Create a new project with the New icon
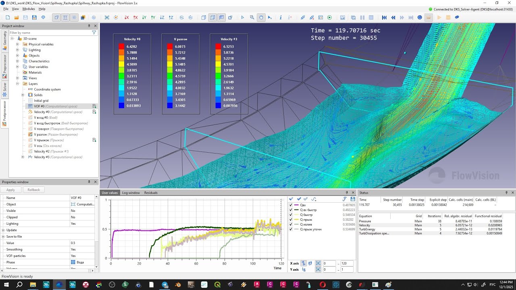 [7, 17]
